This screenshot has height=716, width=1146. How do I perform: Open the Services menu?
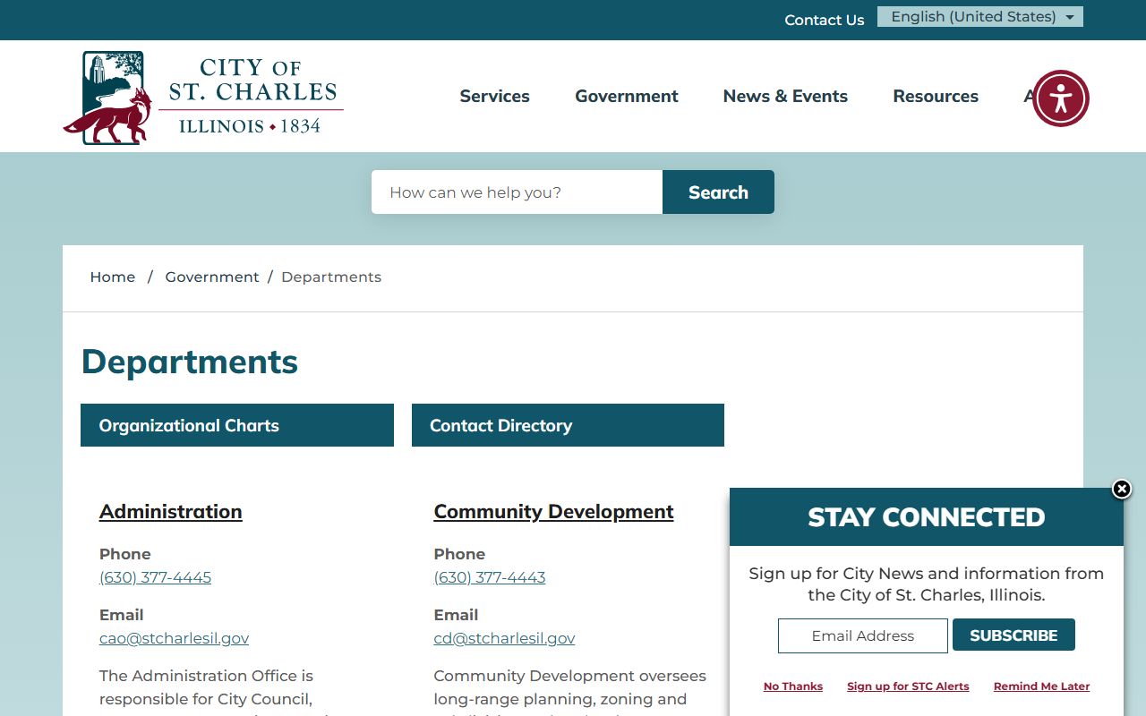click(494, 96)
